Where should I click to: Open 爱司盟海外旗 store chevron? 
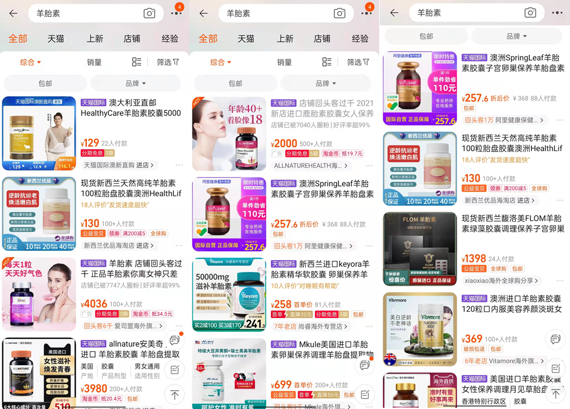point(123,326)
